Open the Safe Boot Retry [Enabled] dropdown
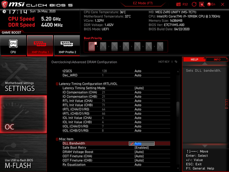This screenshot has height=172, width=229. [x=142, y=148]
